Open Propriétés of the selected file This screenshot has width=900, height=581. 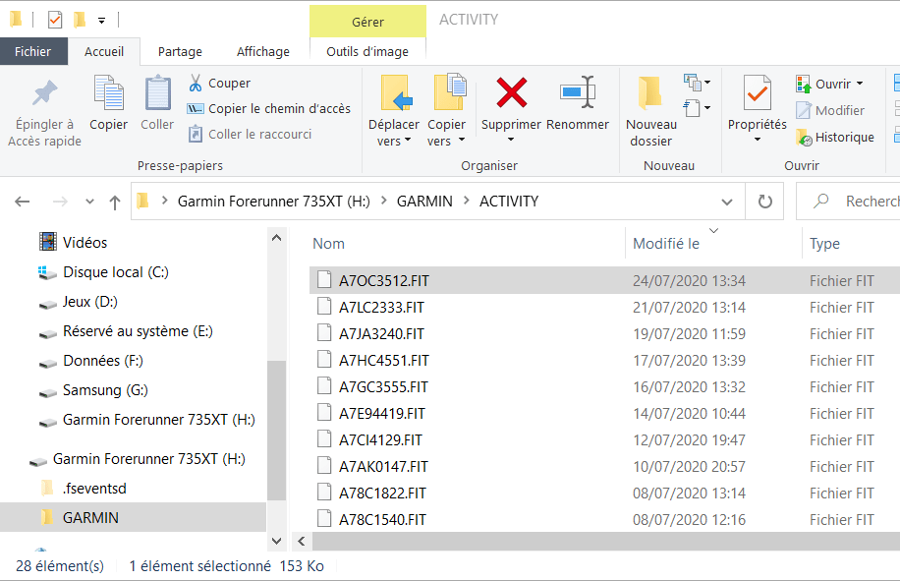pos(757,93)
